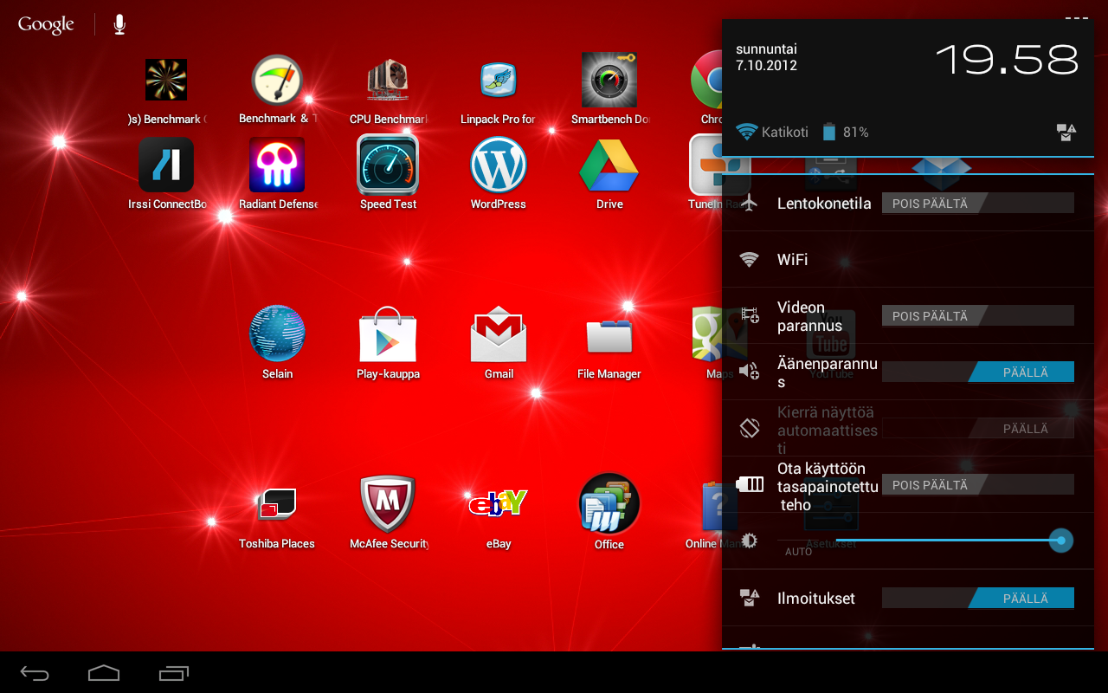Show recent apps from the navigation bar
Screen dimensions: 1108x693
tap(174, 673)
